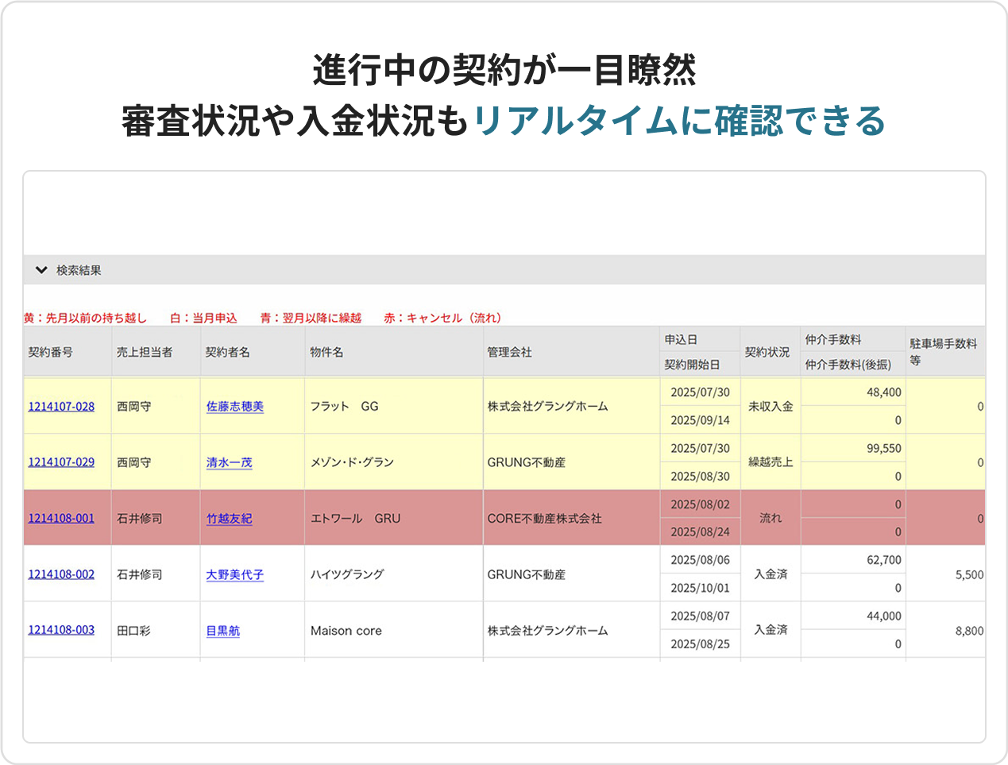Screen dimensions: 1008x765
Task: Open contract number 1214108-002 link
Action: [x=61, y=574]
